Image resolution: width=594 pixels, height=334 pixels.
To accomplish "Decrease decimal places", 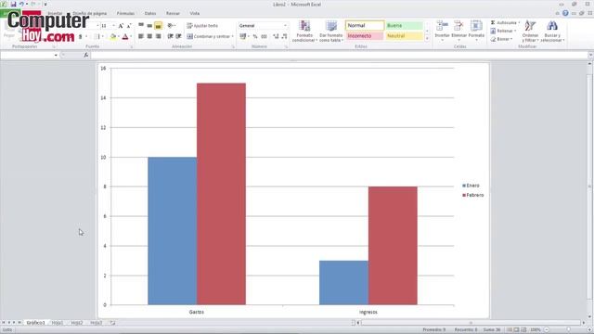I will pos(284,36).
